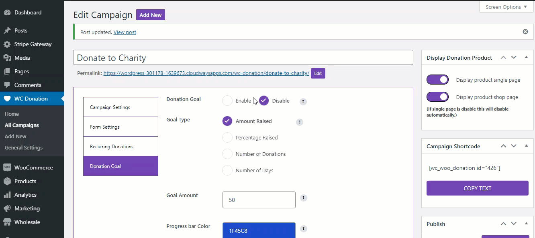
Task: Open the Donation Goal tab
Action: [120, 166]
